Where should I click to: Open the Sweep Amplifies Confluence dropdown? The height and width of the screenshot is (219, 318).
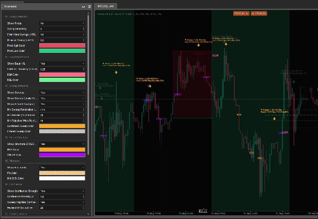point(62,202)
